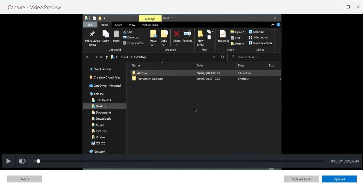Click the refresh icon next to the address bar
Image resolution: width=363 pixels, height=187 pixels.
222,57
